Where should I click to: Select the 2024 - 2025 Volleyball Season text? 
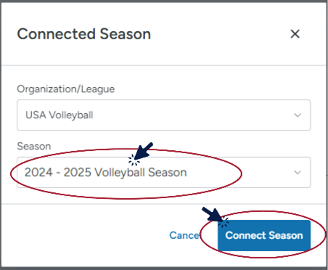click(x=106, y=173)
